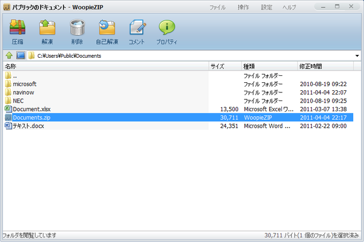This screenshot has width=364, height=242.
Task: Click ファイル フォルダー type of navinow row
Action: [x=263, y=92]
